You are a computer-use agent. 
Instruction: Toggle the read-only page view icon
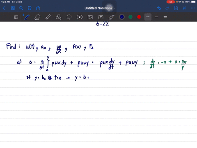(16, 17)
